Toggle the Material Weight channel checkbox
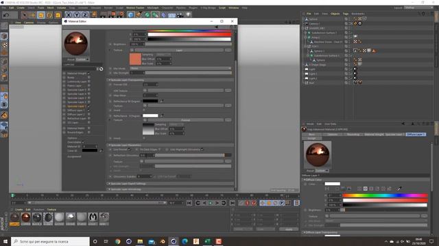The width and height of the screenshot is (439, 246). [88, 73]
